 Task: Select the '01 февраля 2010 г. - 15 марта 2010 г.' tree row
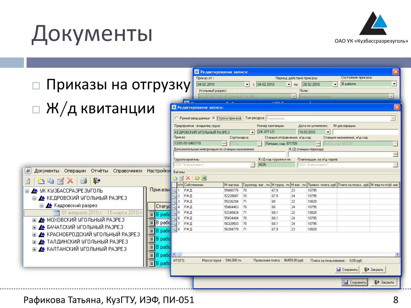(83, 213)
